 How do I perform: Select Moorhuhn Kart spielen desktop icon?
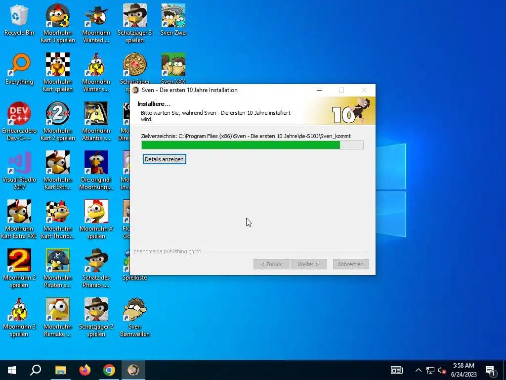(x=58, y=72)
